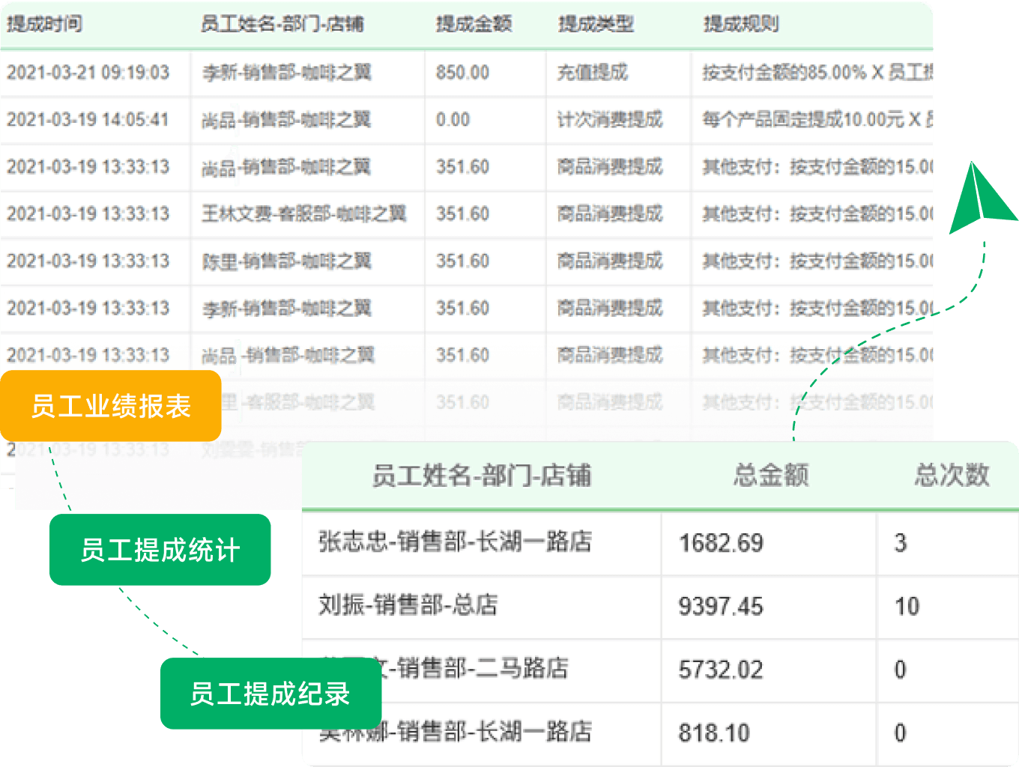Select the 0.00 commission amount
The width and height of the screenshot is (1019, 767).
[453, 120]
